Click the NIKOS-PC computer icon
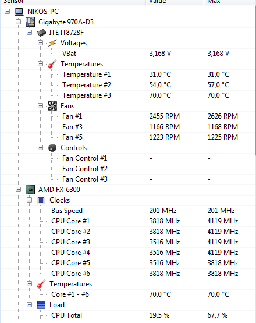Image resolution: width=256 pixels, height=323 pixels. pos(19,12)
